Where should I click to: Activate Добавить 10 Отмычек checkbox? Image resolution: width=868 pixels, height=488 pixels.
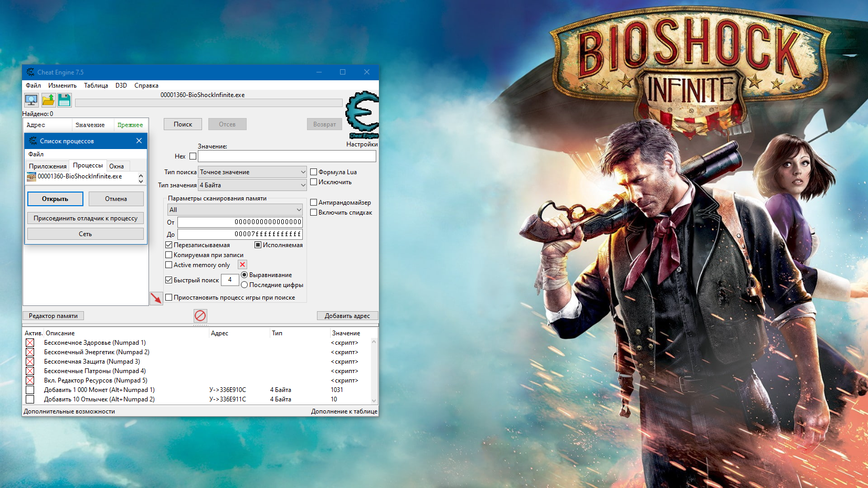click(30, 399)
